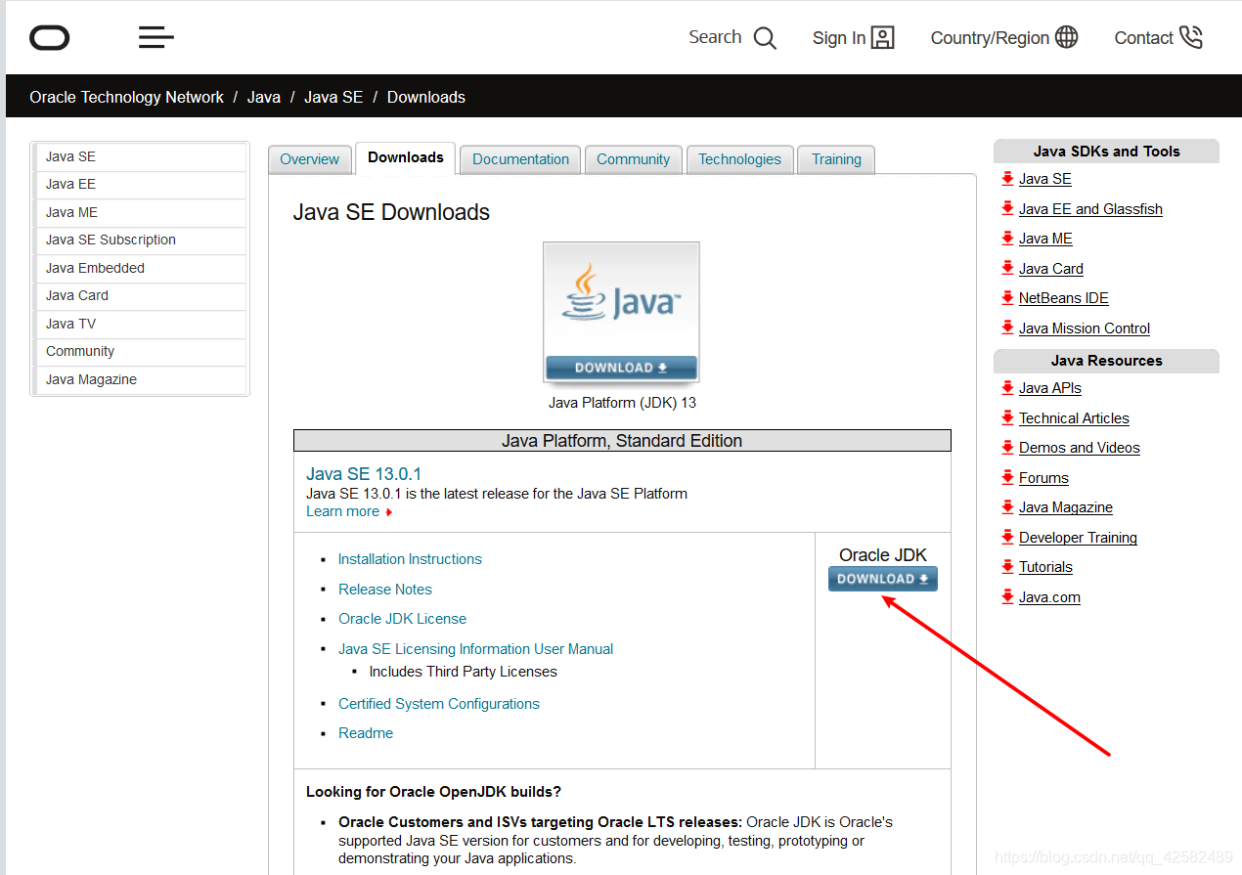Image resolution: width=1242 pixels, height=875 pixels.
Task: Click red arrow next to NetBeans IDE
Action: [1007, 298]
